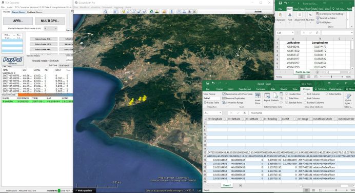Viewport: 355px width, 193px height.
Task: Click the planet switcher icon in Google Earth
Action: click(164, 12)
